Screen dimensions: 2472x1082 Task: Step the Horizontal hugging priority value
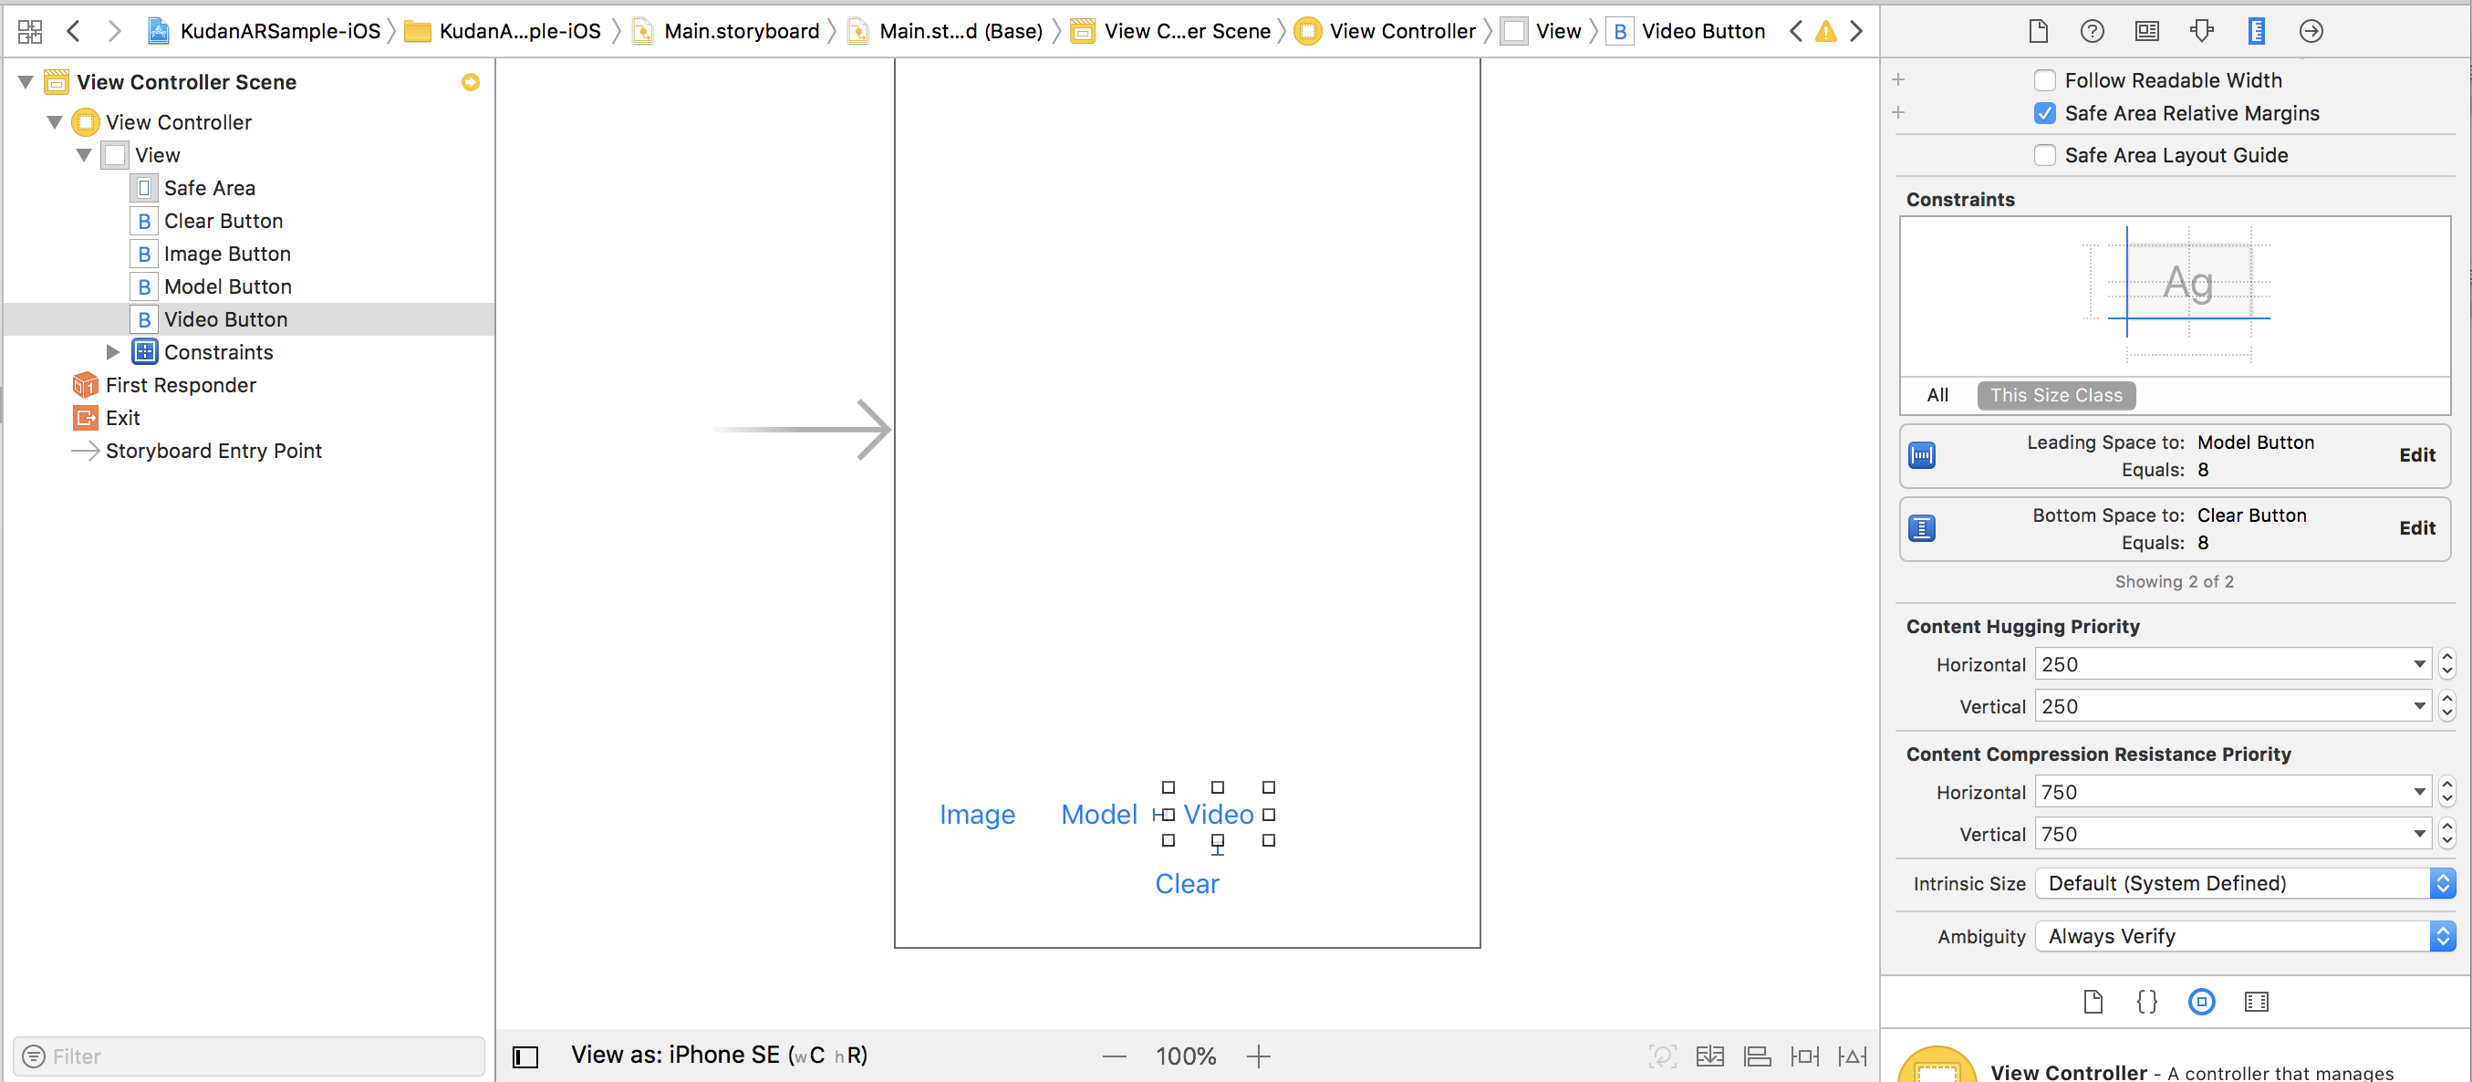pyautogui.click(x=2446, y=664)
